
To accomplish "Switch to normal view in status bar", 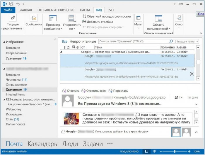I will coord(146,151).
